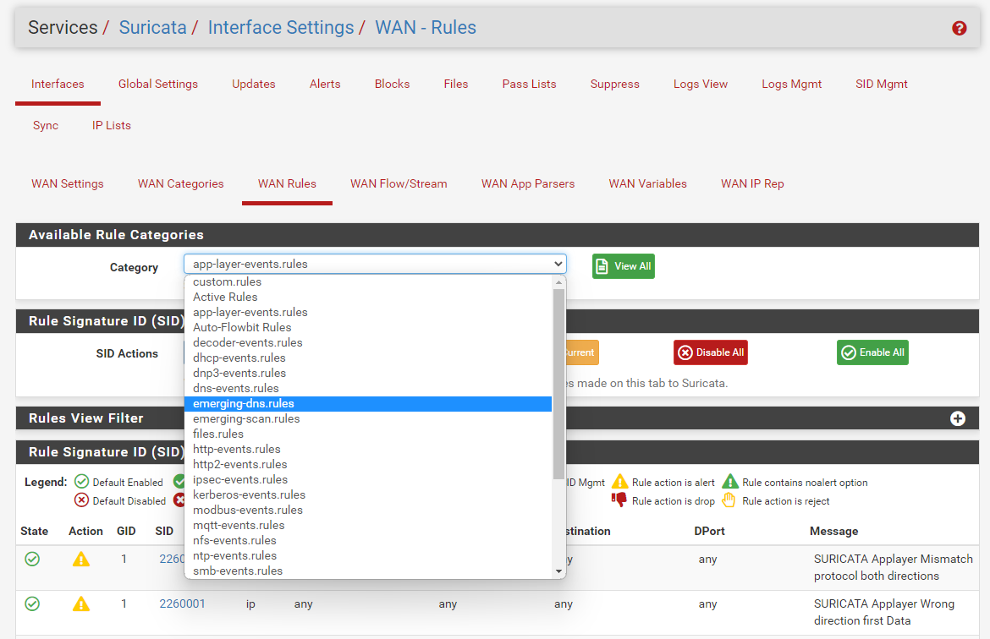Switch to the Files tab
The image size is (990, 639).
coord(456,84)
